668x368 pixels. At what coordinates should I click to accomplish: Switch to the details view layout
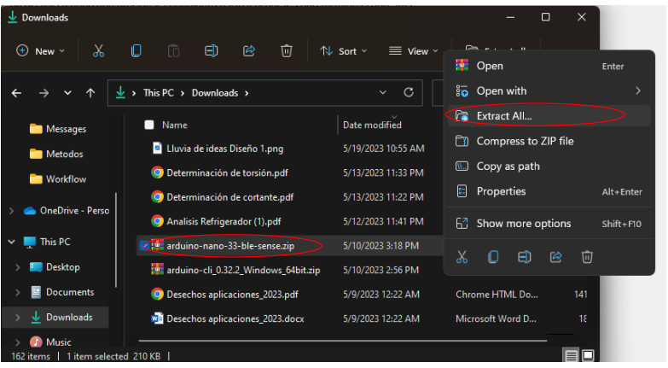572,355
